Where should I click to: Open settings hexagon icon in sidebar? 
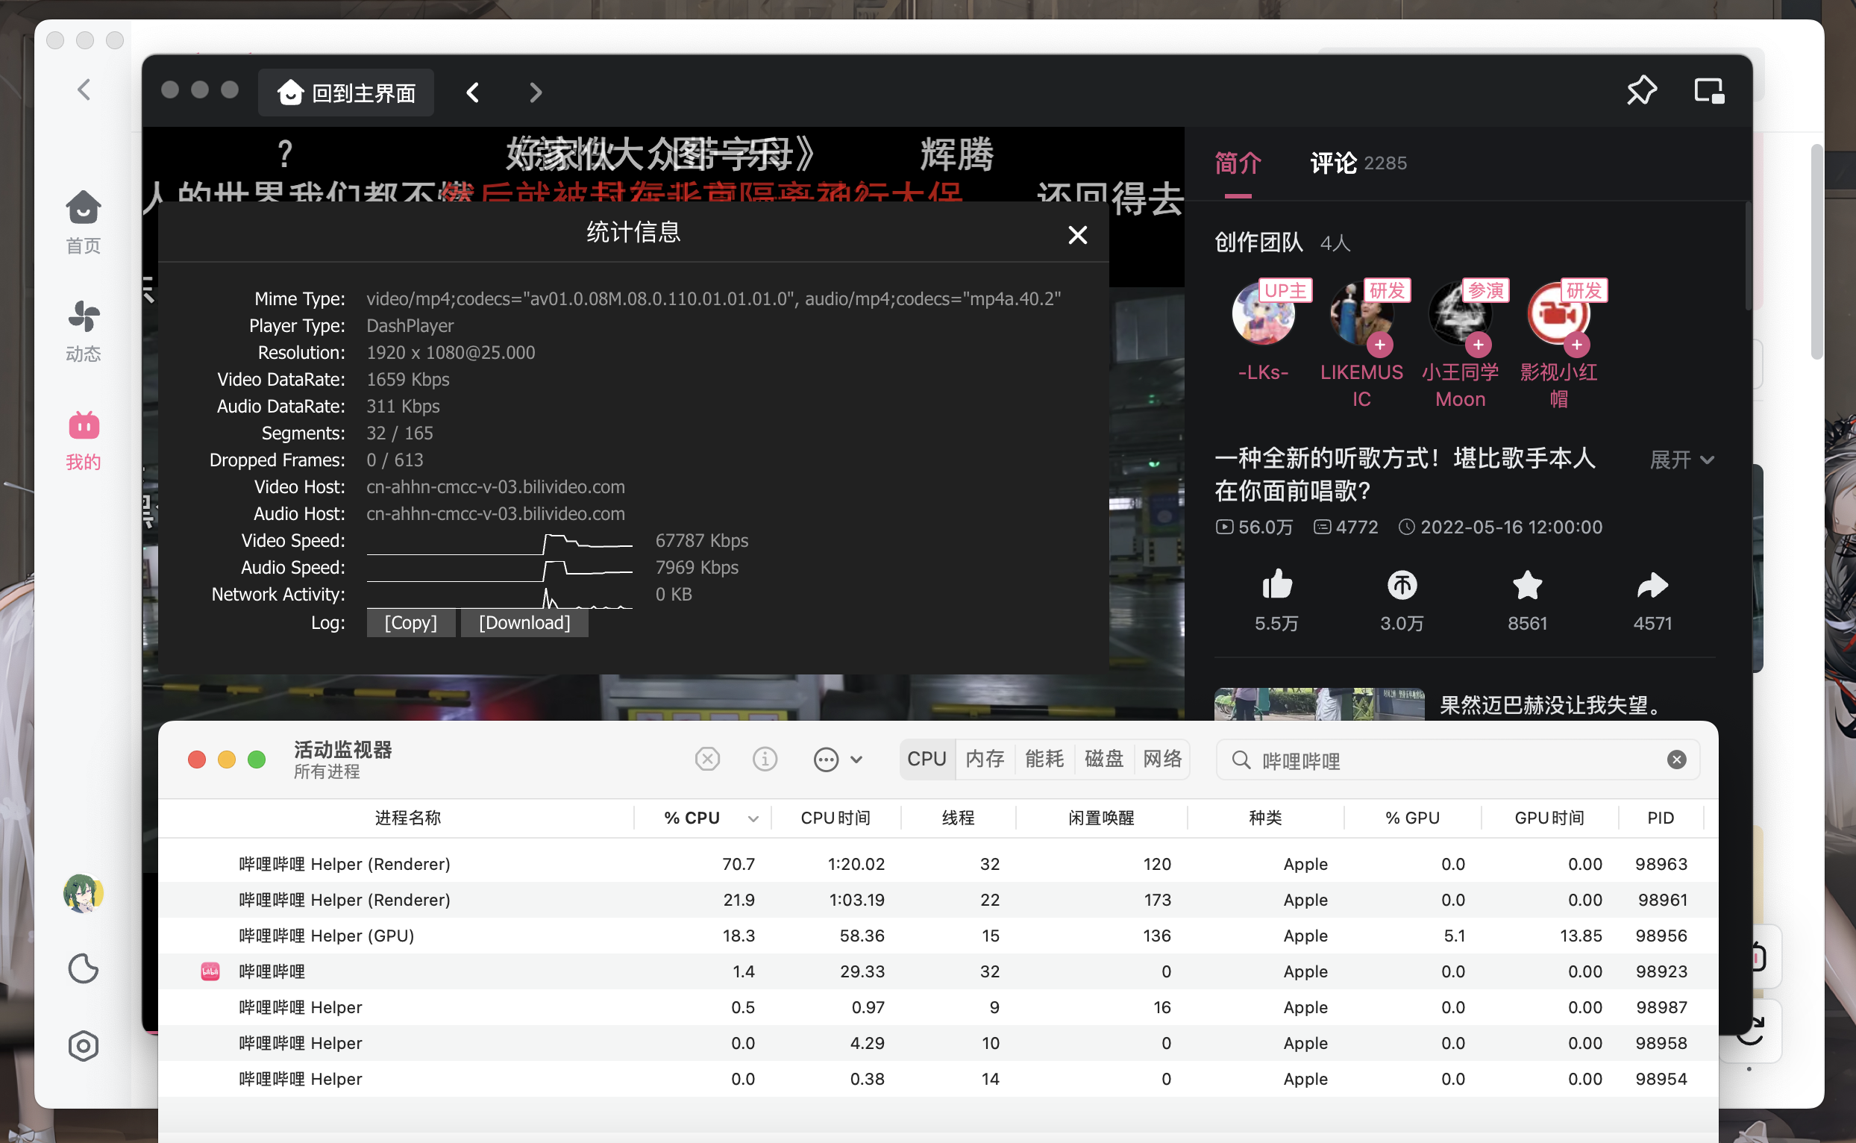tap(83, 1046)
